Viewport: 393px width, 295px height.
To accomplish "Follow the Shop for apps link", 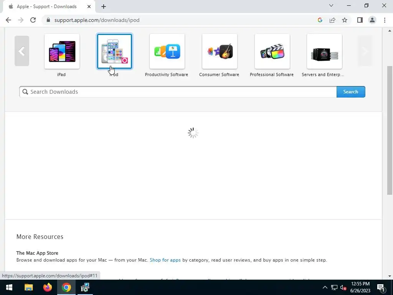I will (x=165, y=260).
